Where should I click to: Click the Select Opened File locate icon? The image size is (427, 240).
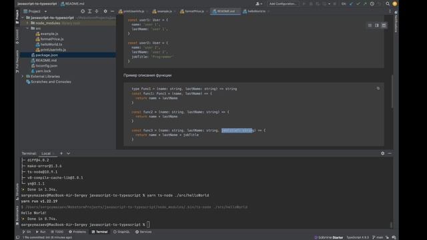click(x=83, y=11)
